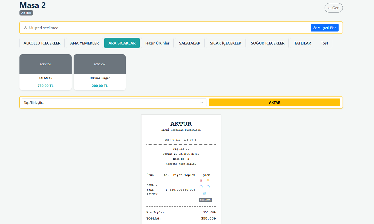This screenshot has height=224, width=374.
Task: Click the Müşteri Ekle button
Action: [x=324, y=28]
